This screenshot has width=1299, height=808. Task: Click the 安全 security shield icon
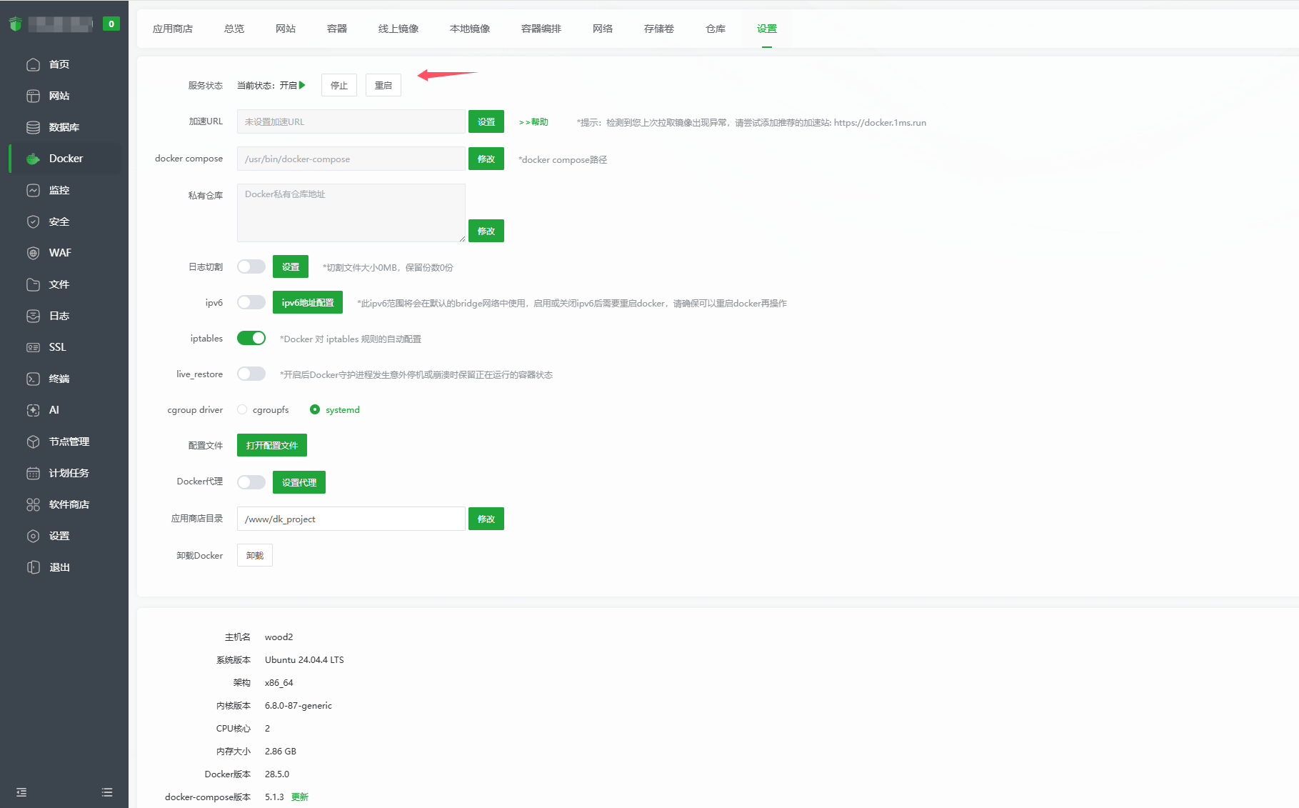[33, 221]
